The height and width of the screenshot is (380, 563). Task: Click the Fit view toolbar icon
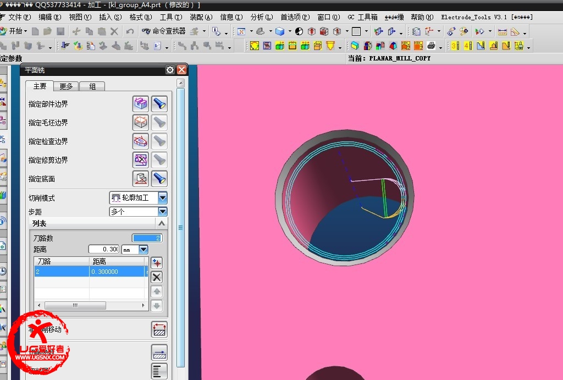[242, 31]
